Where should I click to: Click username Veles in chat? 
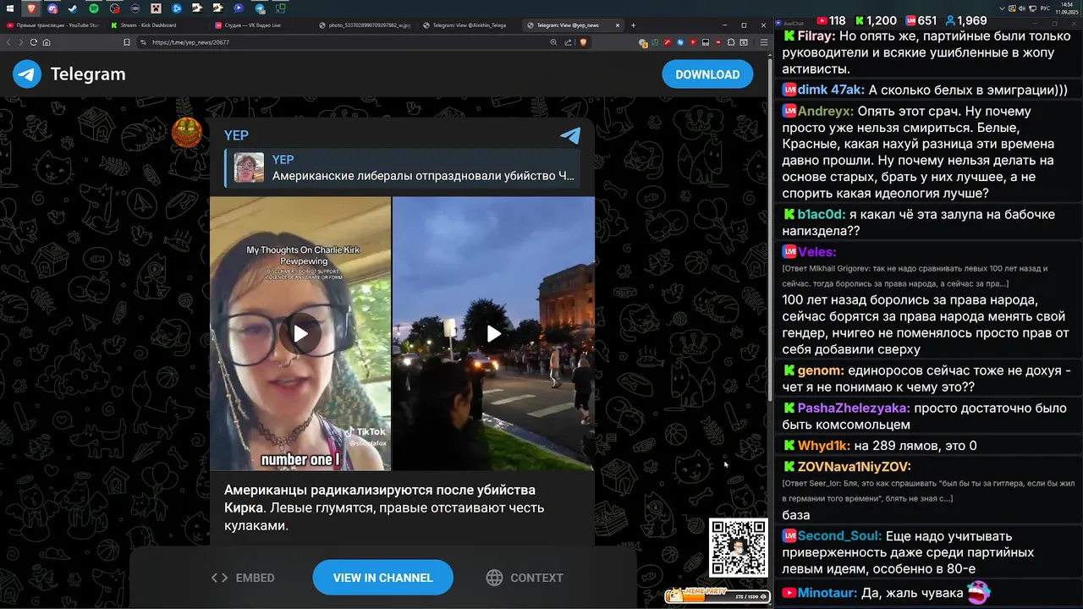[x=816, y=251]
